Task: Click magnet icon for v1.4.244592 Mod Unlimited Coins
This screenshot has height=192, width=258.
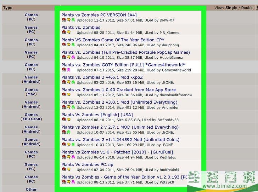Action: [64, 145]
